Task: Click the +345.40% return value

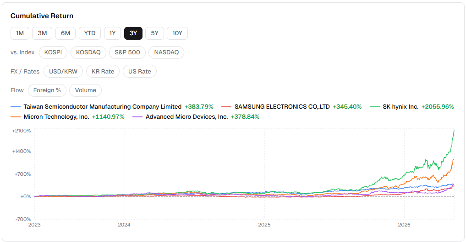Action: click(347, 107)
